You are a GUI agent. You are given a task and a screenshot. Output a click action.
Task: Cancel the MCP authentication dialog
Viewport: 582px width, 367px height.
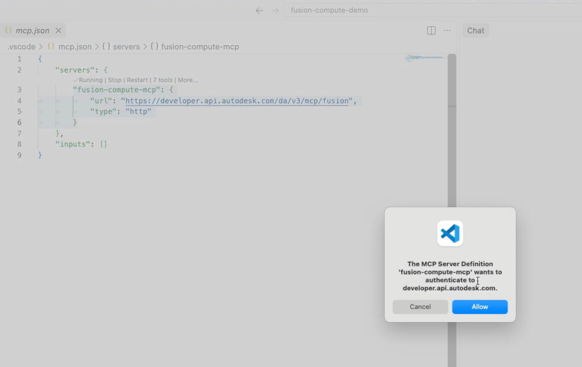click(420, 307)
